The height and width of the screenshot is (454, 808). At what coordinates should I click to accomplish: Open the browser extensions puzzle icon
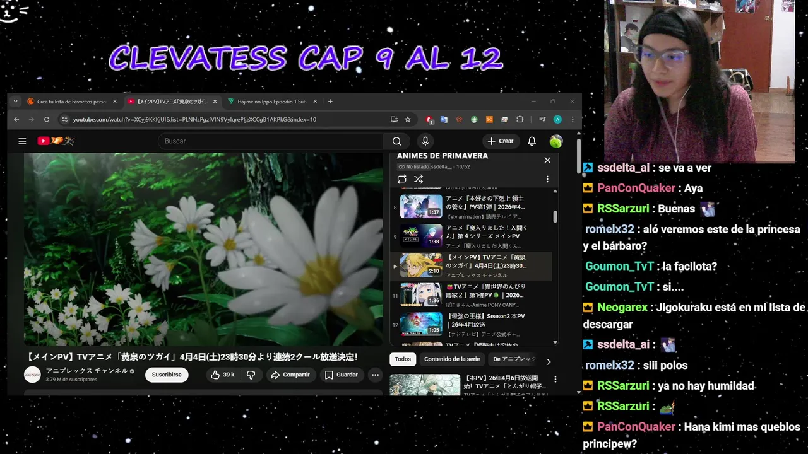pyautogui.click(x=520, y=119)
